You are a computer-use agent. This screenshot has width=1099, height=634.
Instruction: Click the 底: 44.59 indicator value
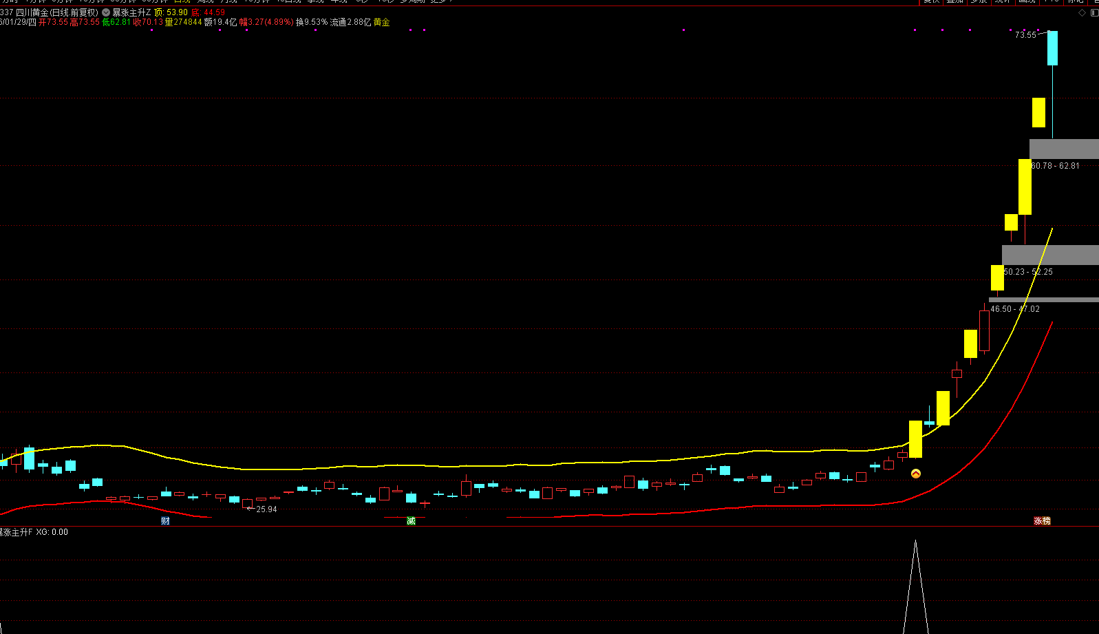pyautogui.click(x=209, y=12)
